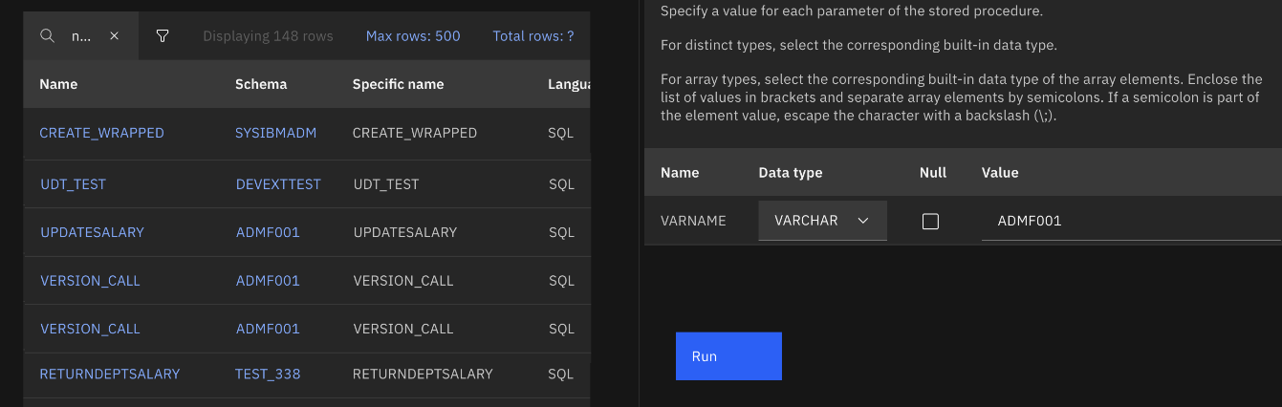Screen dimensions: 1282x407
Task: Open the DEVEXTTEST schema link
Action: (278, 183)
